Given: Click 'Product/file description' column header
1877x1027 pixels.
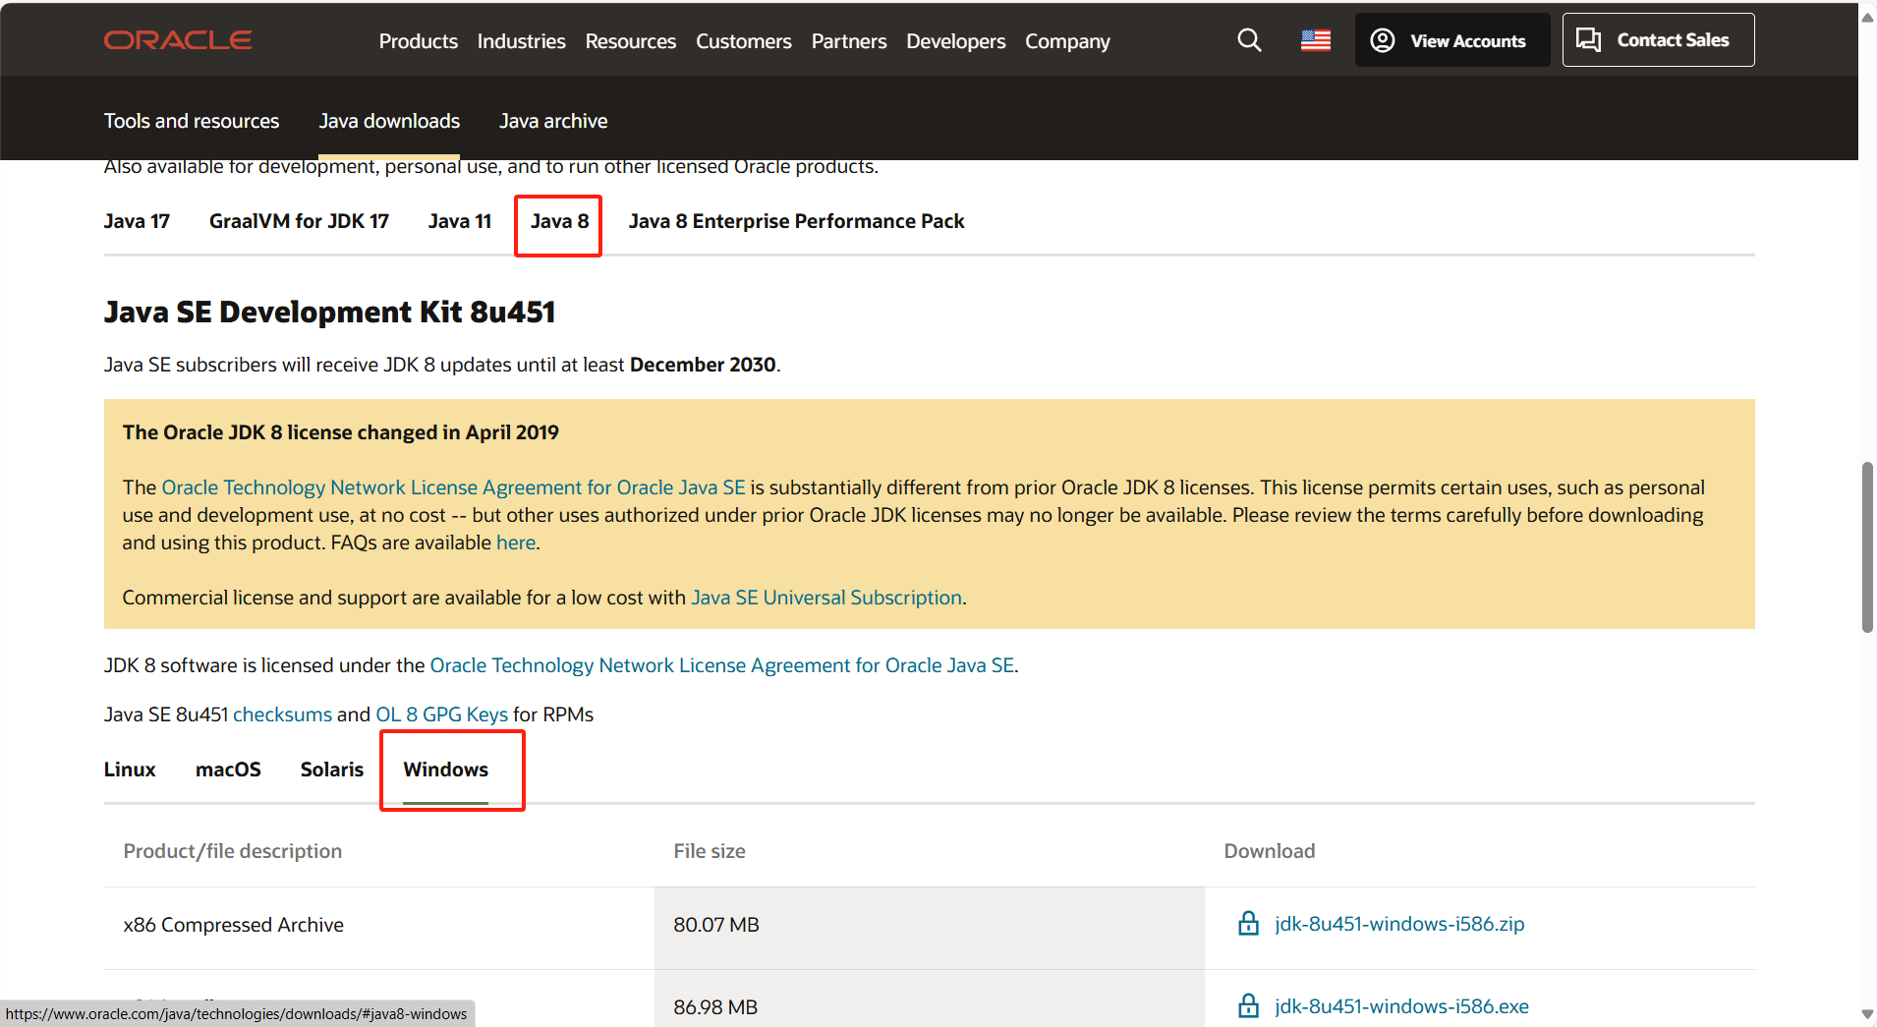Looking at the screenshot, I should point(233,851).
